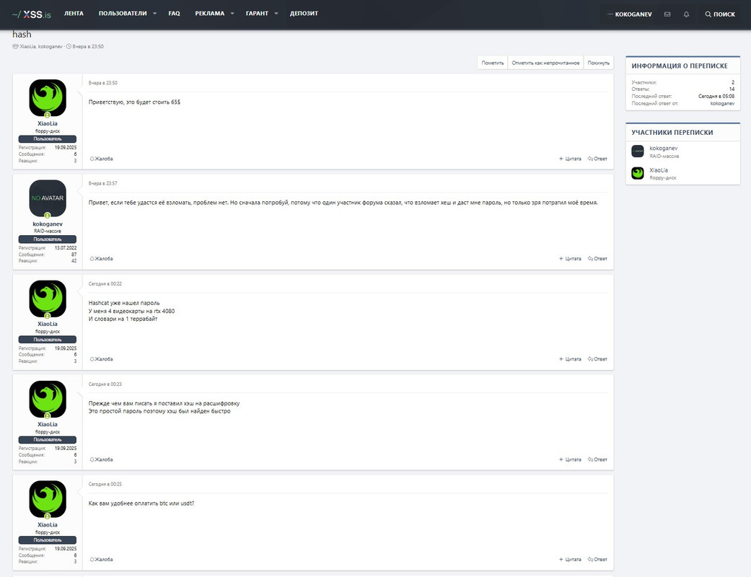Click УЧАСТНИКИ ПЕРЕПИСКИ heading

[x=672, y=133]
